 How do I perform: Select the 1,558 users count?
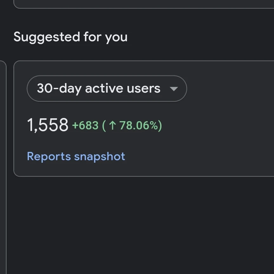(x=48, y=125)
